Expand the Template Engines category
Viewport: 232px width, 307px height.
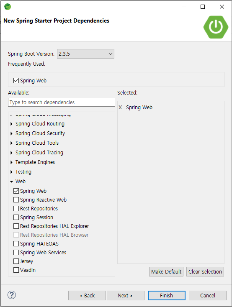coord(11,162)
